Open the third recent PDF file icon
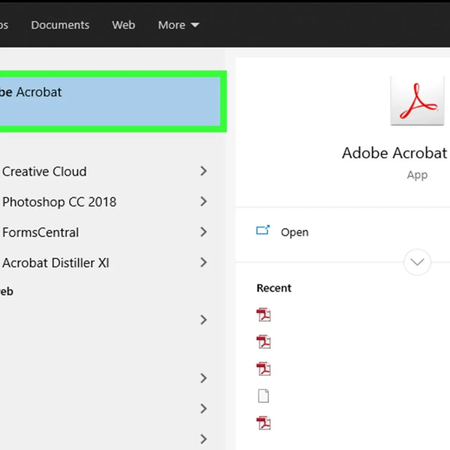This screenshot has height=450, width=450. (x=264, y=369)
